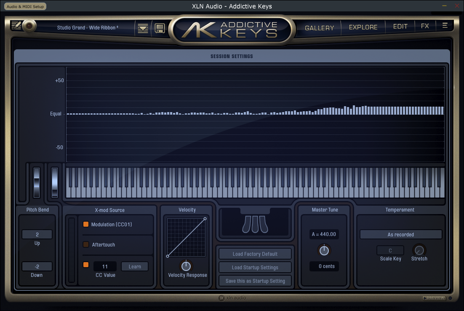Switch to the Gallery tab
This screenshot has width=464, height=311.
[x=319, y=28]
